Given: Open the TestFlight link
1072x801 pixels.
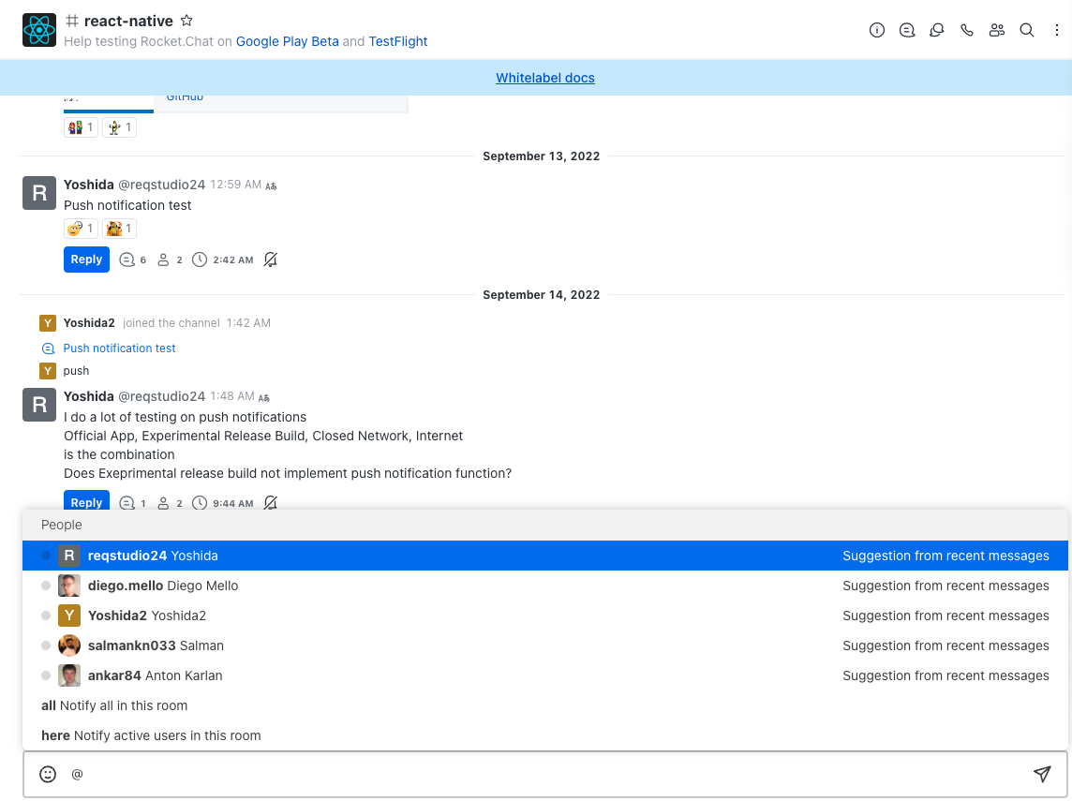Looking at the screenshot, I should (x=398, y=42).
